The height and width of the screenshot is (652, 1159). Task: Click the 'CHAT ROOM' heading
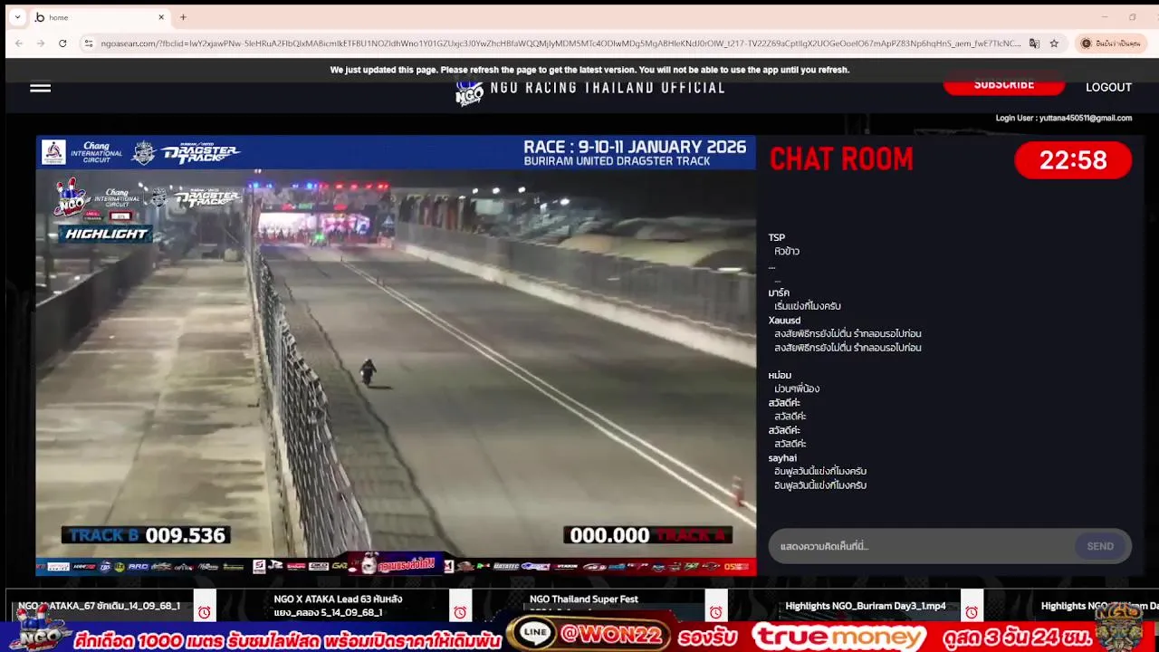pyautogui.click(x=841, y=159)
